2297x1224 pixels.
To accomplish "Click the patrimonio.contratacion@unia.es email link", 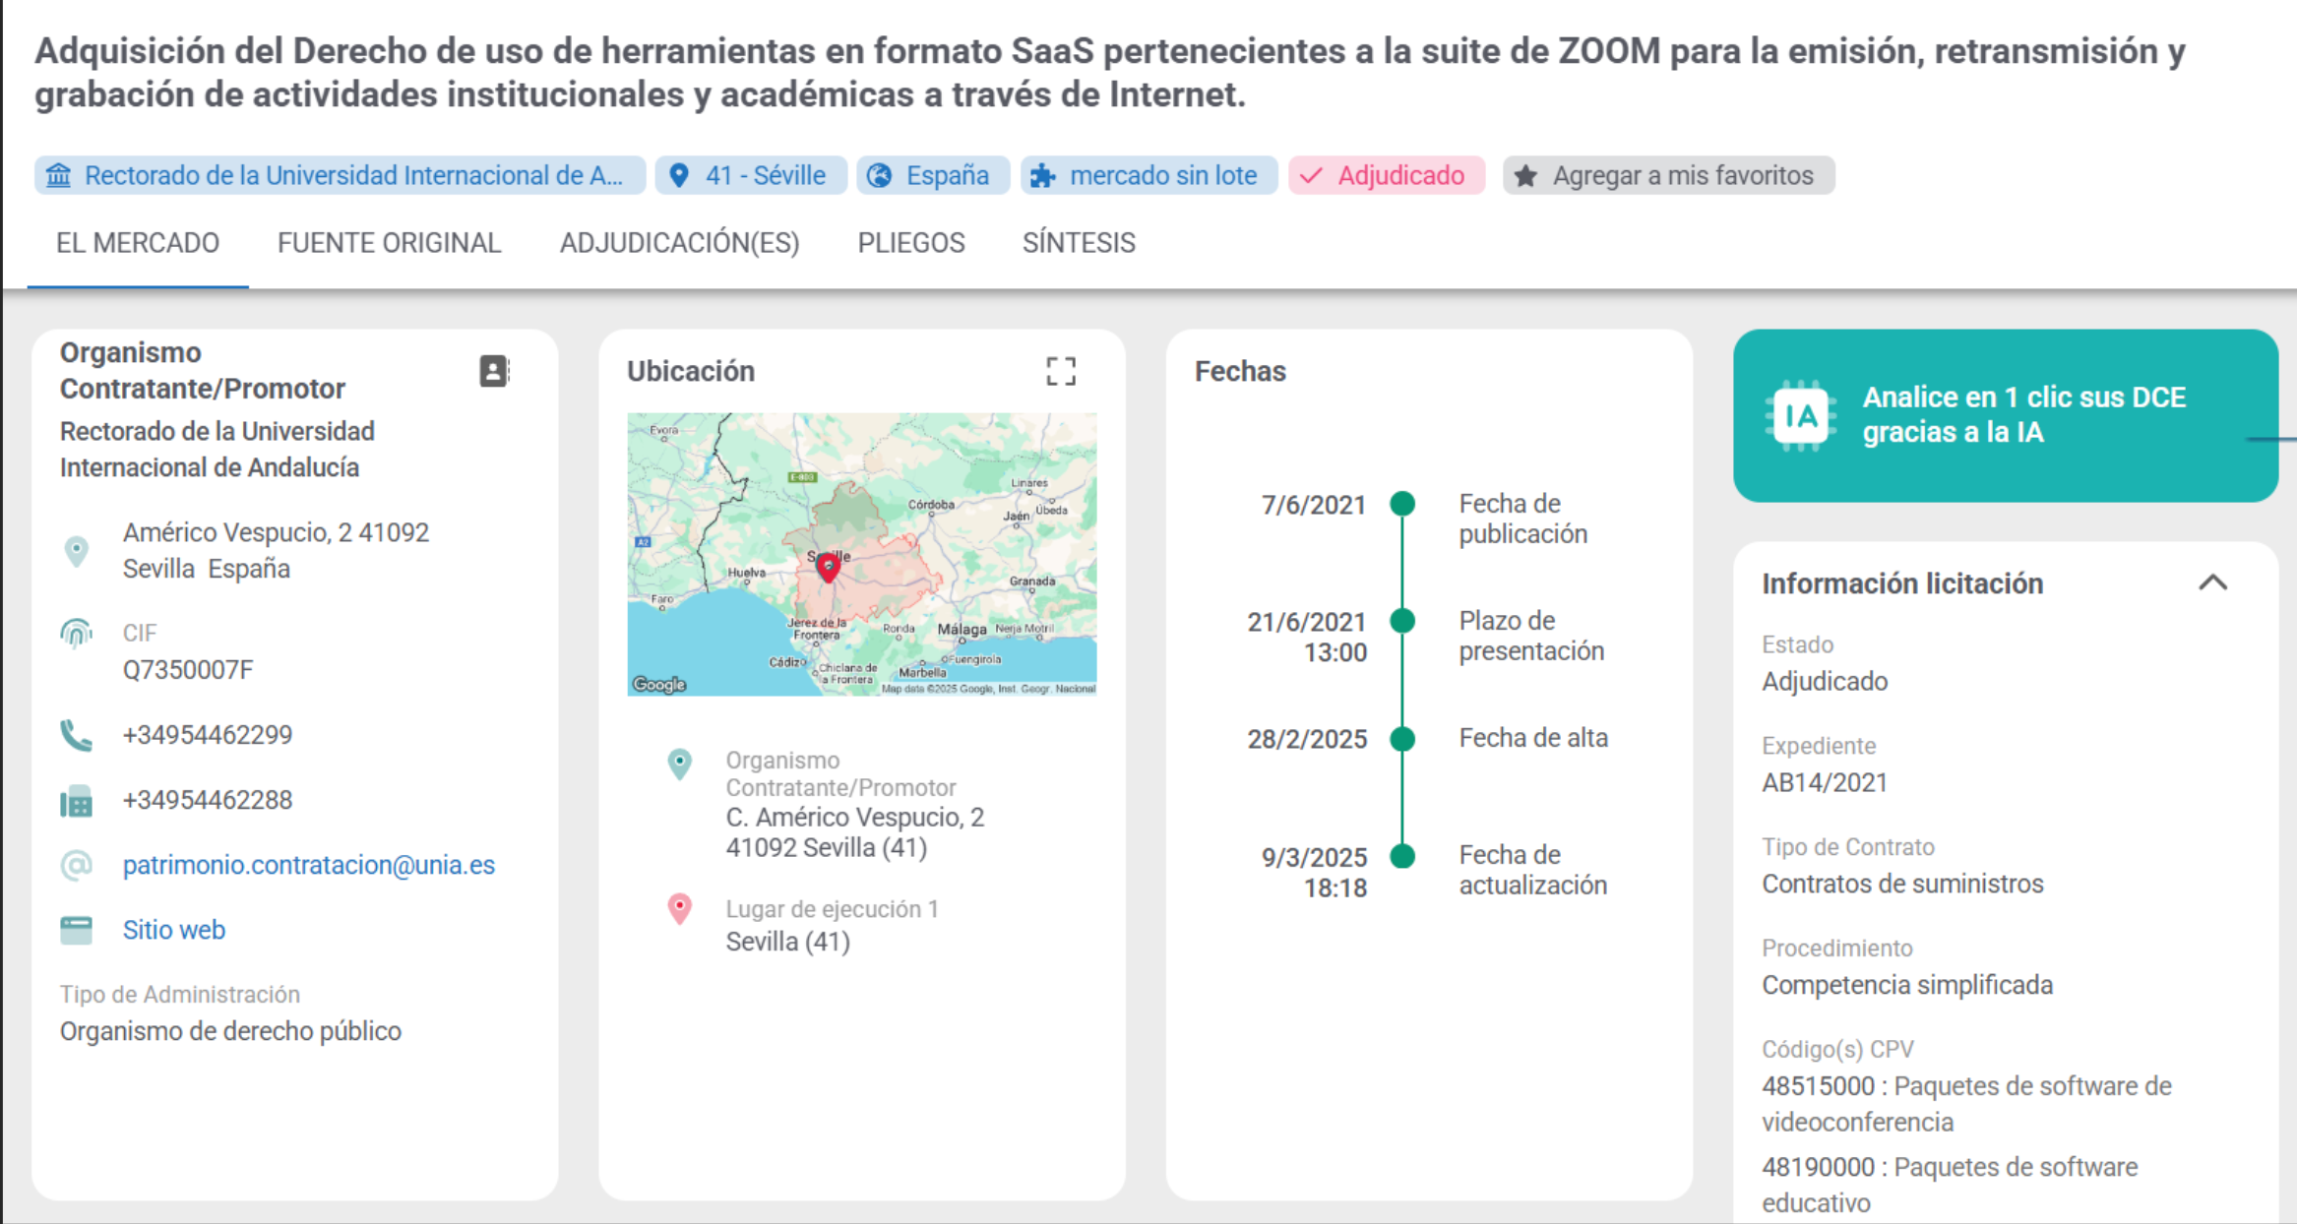I will (x=308, y=865).
